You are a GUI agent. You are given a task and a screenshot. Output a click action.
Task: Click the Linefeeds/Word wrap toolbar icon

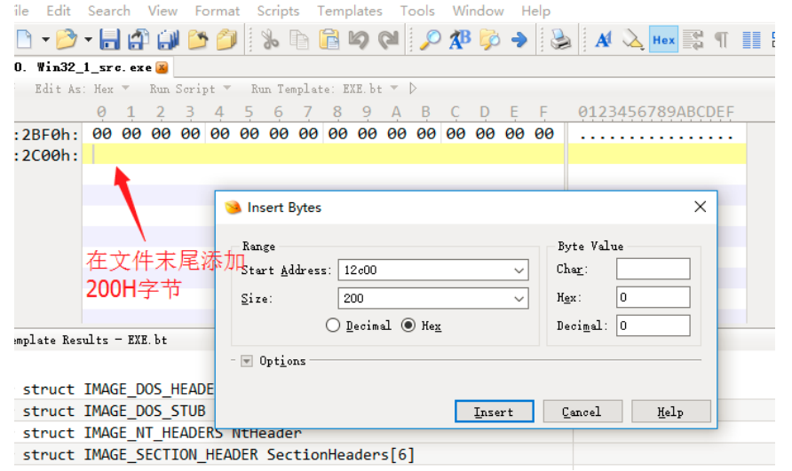[x=693, y=39]
